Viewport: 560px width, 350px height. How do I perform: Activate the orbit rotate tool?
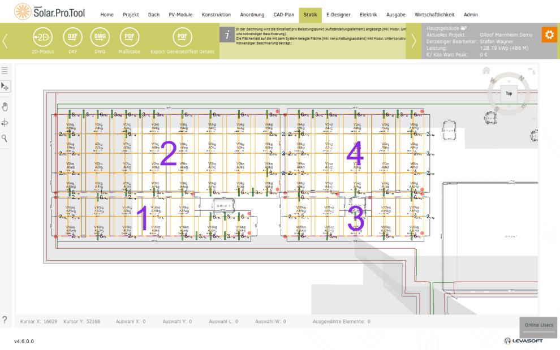(5, 123)
